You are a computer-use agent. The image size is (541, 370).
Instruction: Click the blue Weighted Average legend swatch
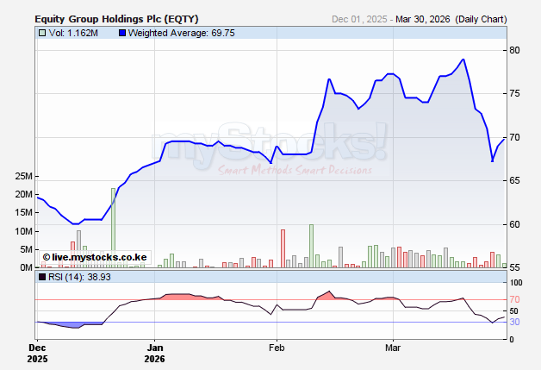tap(121, 34)
